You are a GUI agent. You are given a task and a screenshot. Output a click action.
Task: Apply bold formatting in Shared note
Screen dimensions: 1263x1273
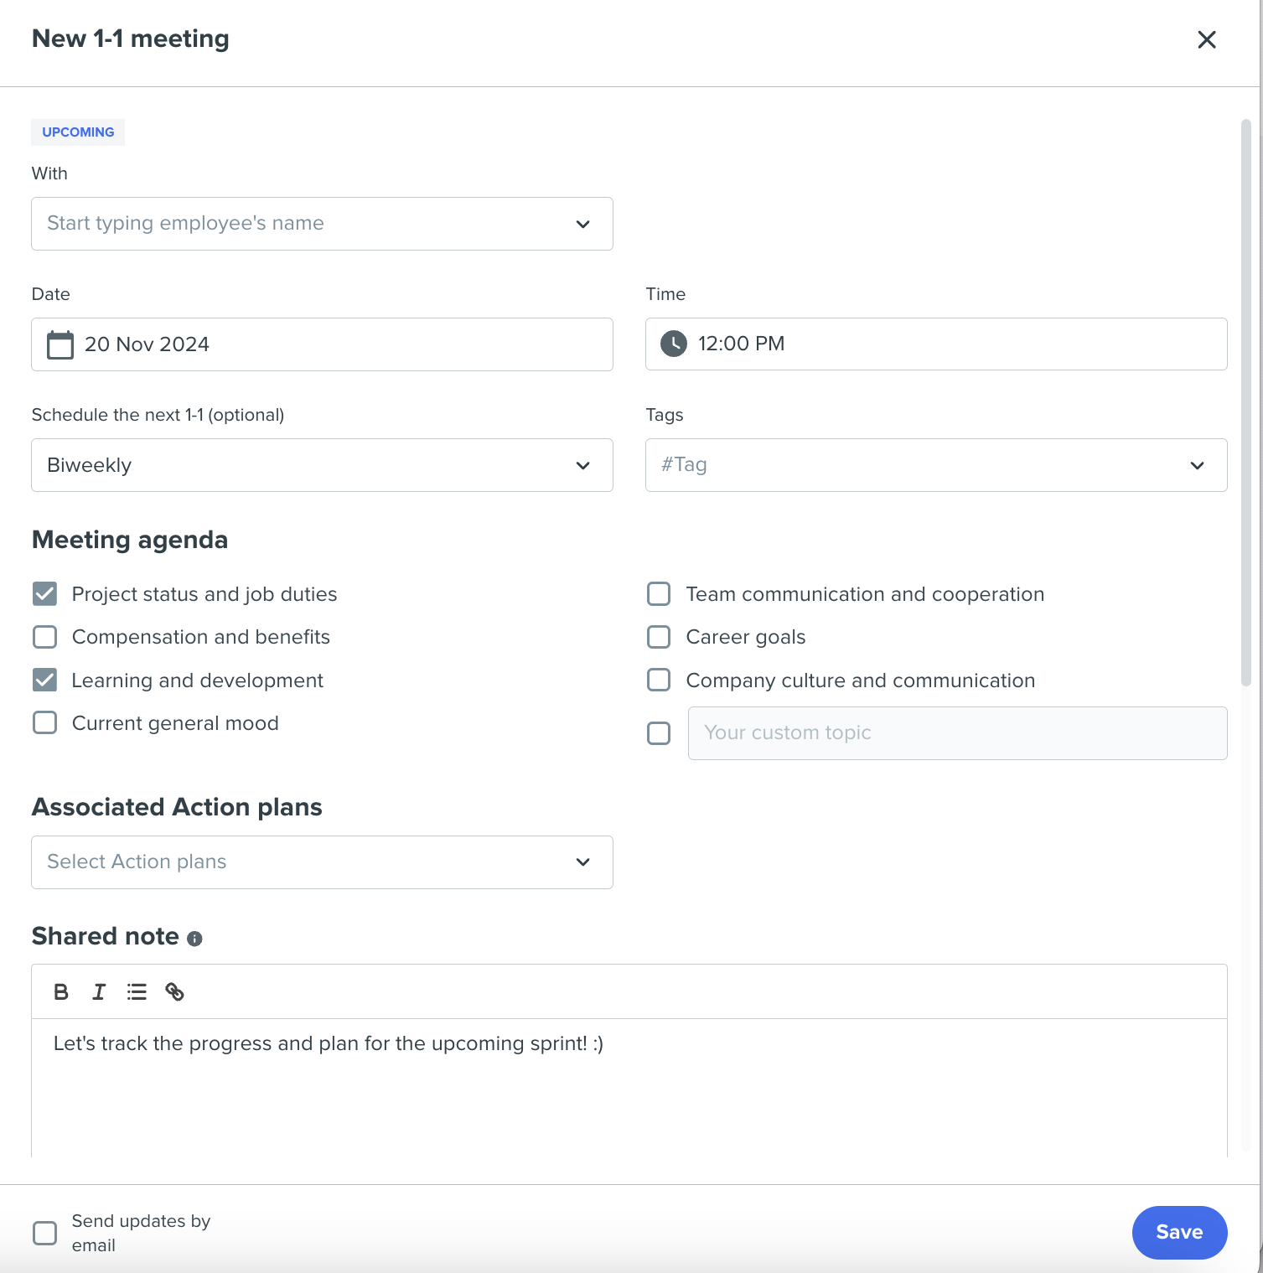point(61,992)
